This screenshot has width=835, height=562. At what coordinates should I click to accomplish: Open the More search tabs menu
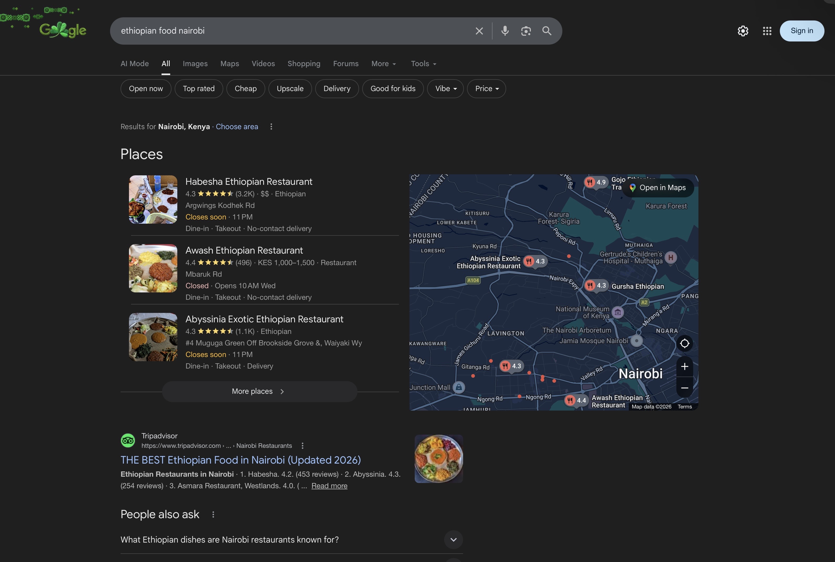pos(383,64)
